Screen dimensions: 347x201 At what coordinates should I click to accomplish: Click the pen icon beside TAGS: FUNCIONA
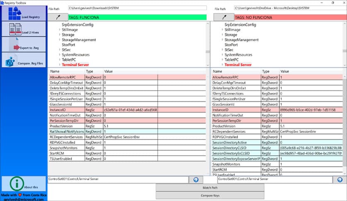[58, 17]
